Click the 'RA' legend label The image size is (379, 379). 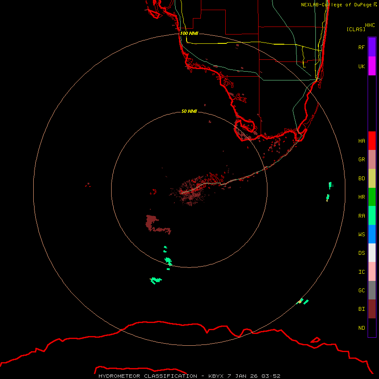[x=361, y=216]
